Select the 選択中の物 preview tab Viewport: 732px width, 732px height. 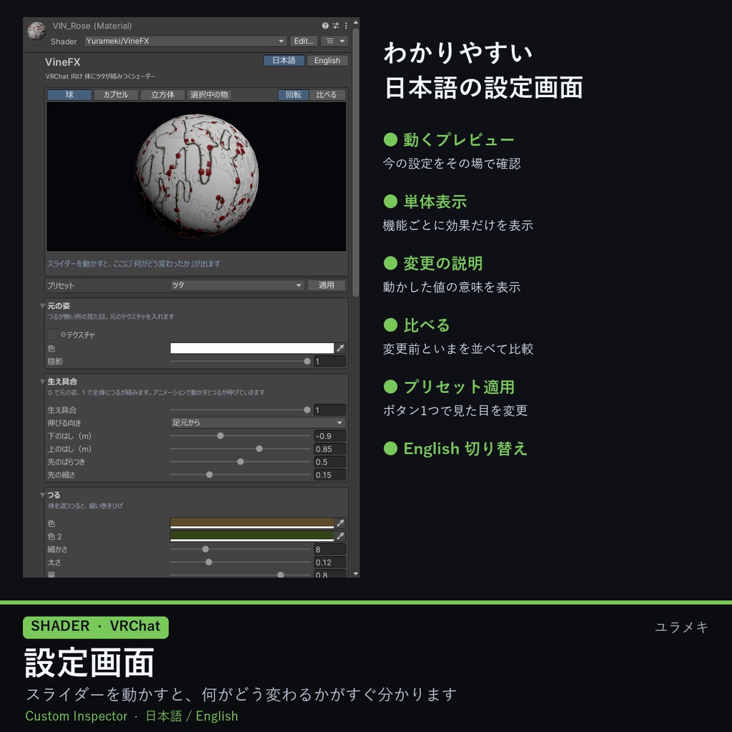pyautogui.click(x=209, y=95)
